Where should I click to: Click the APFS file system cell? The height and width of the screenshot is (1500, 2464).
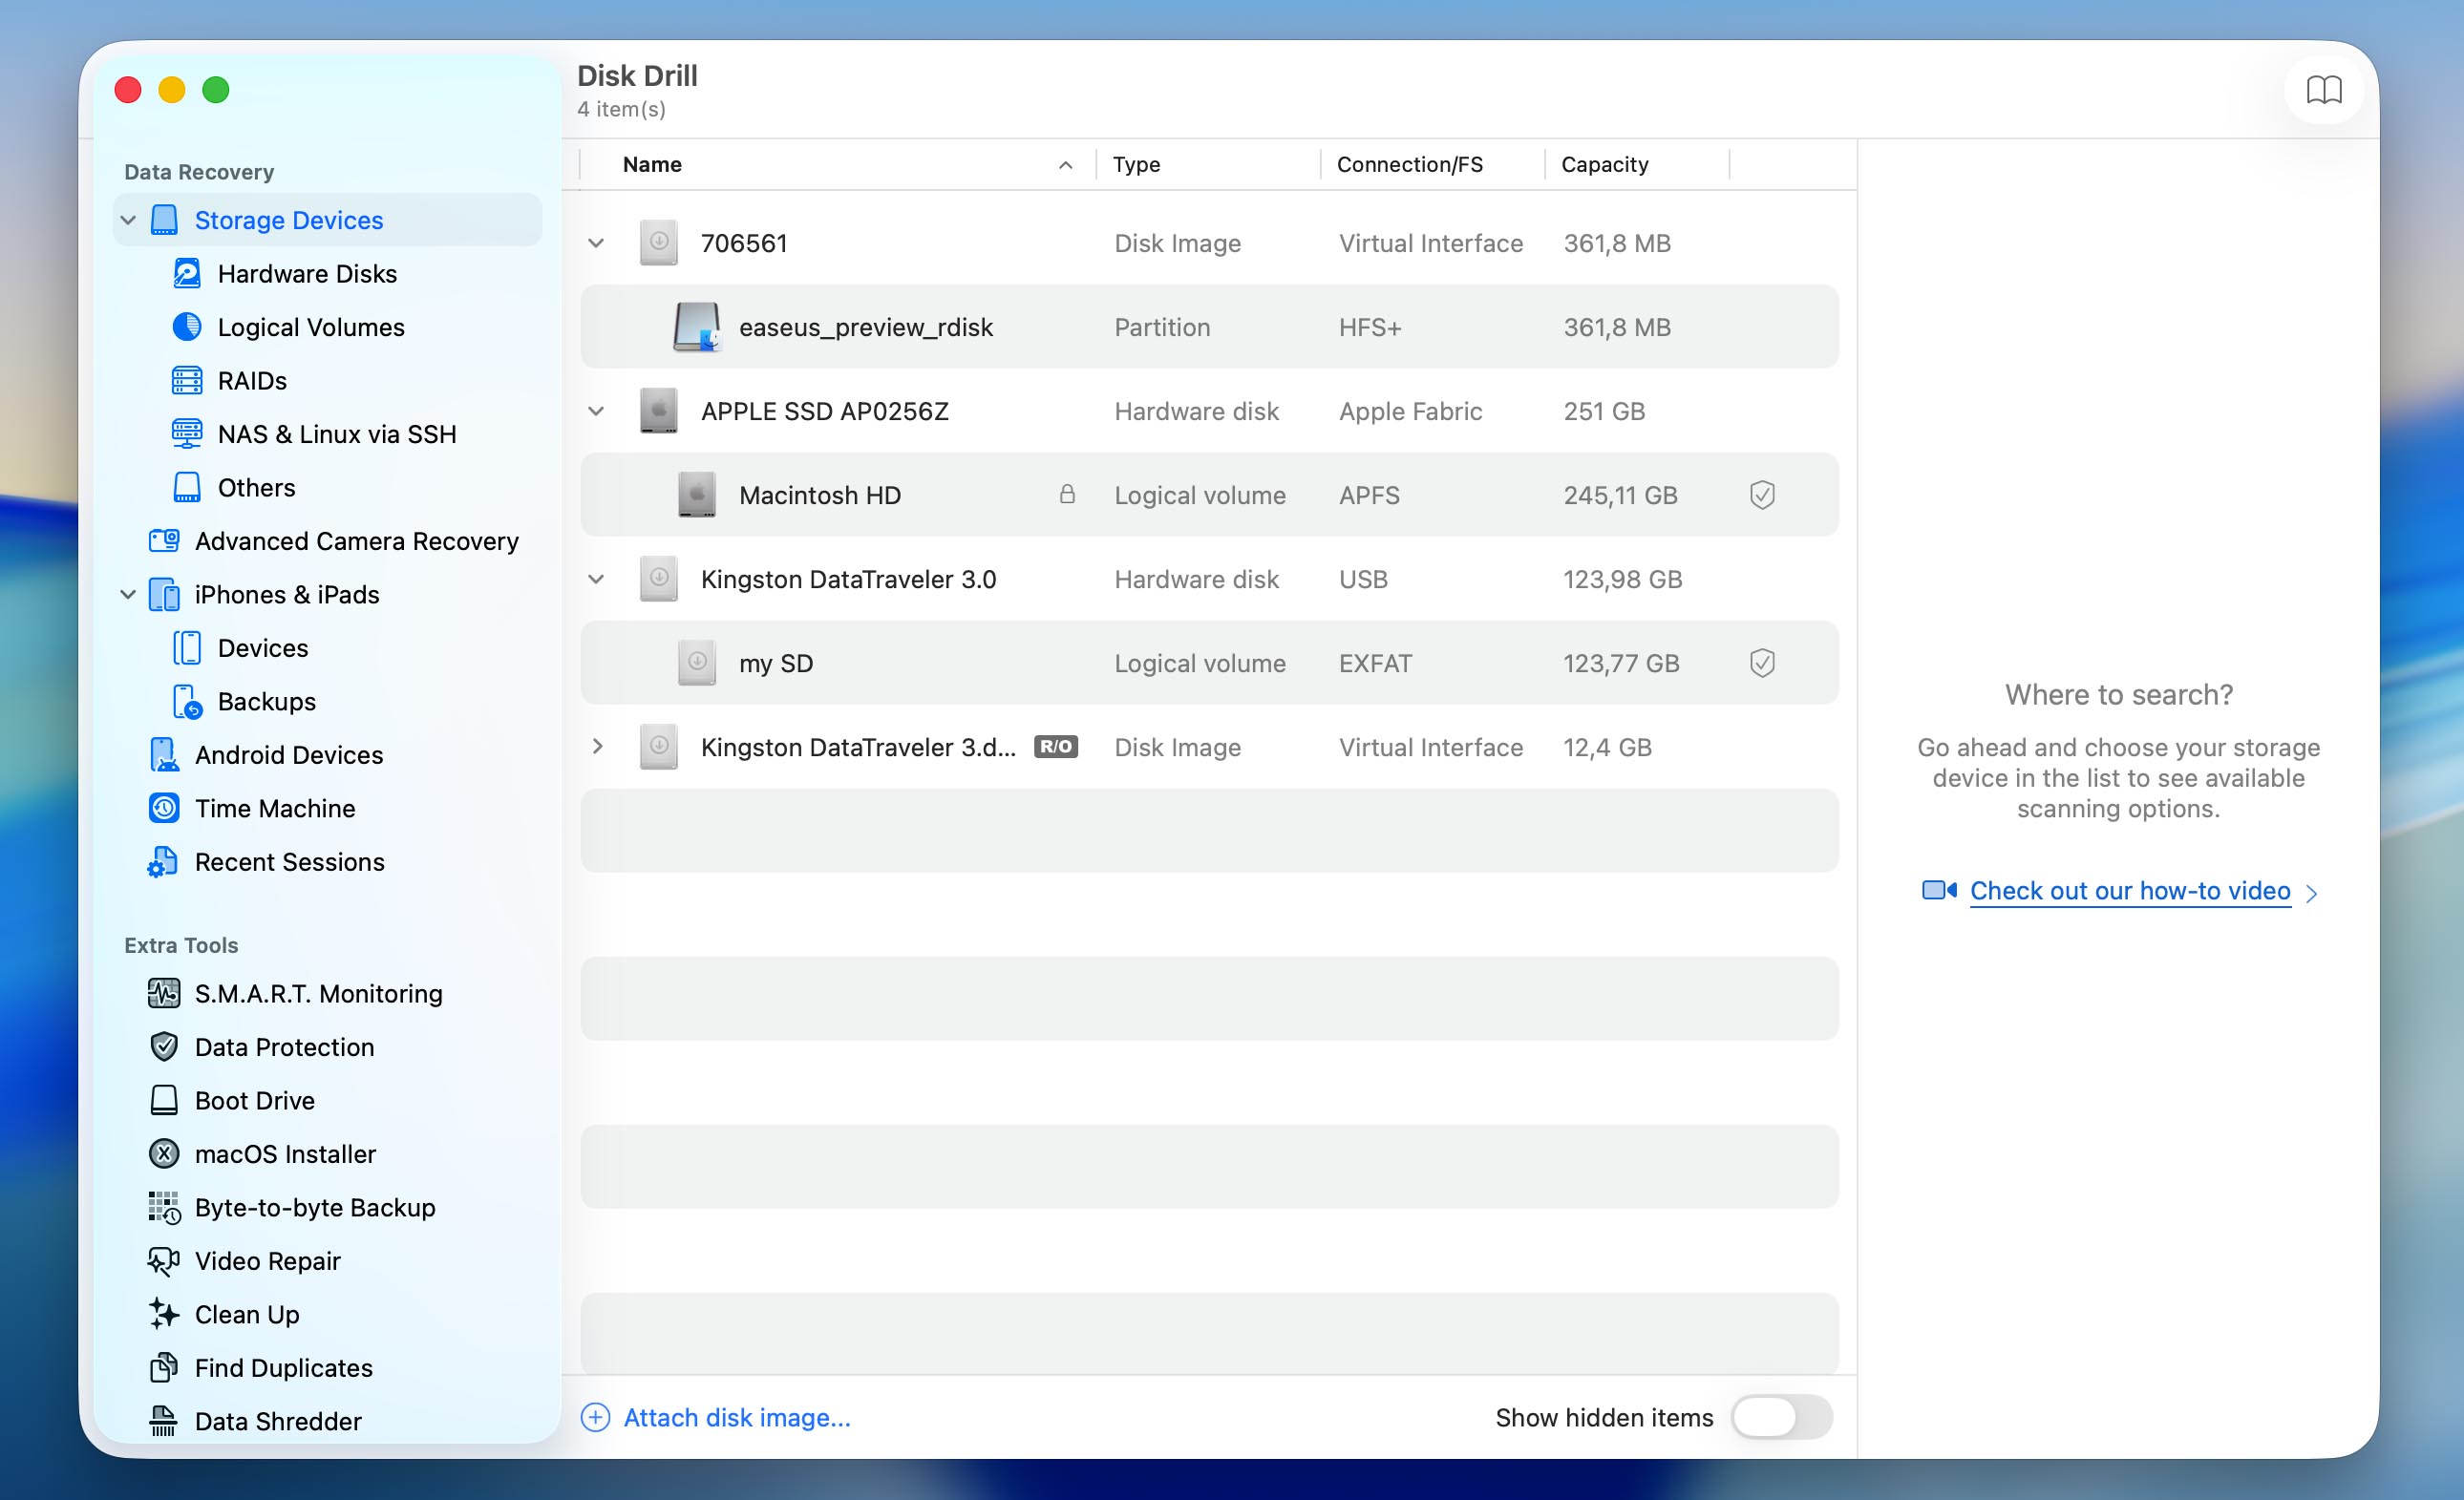coord(1369,495)
